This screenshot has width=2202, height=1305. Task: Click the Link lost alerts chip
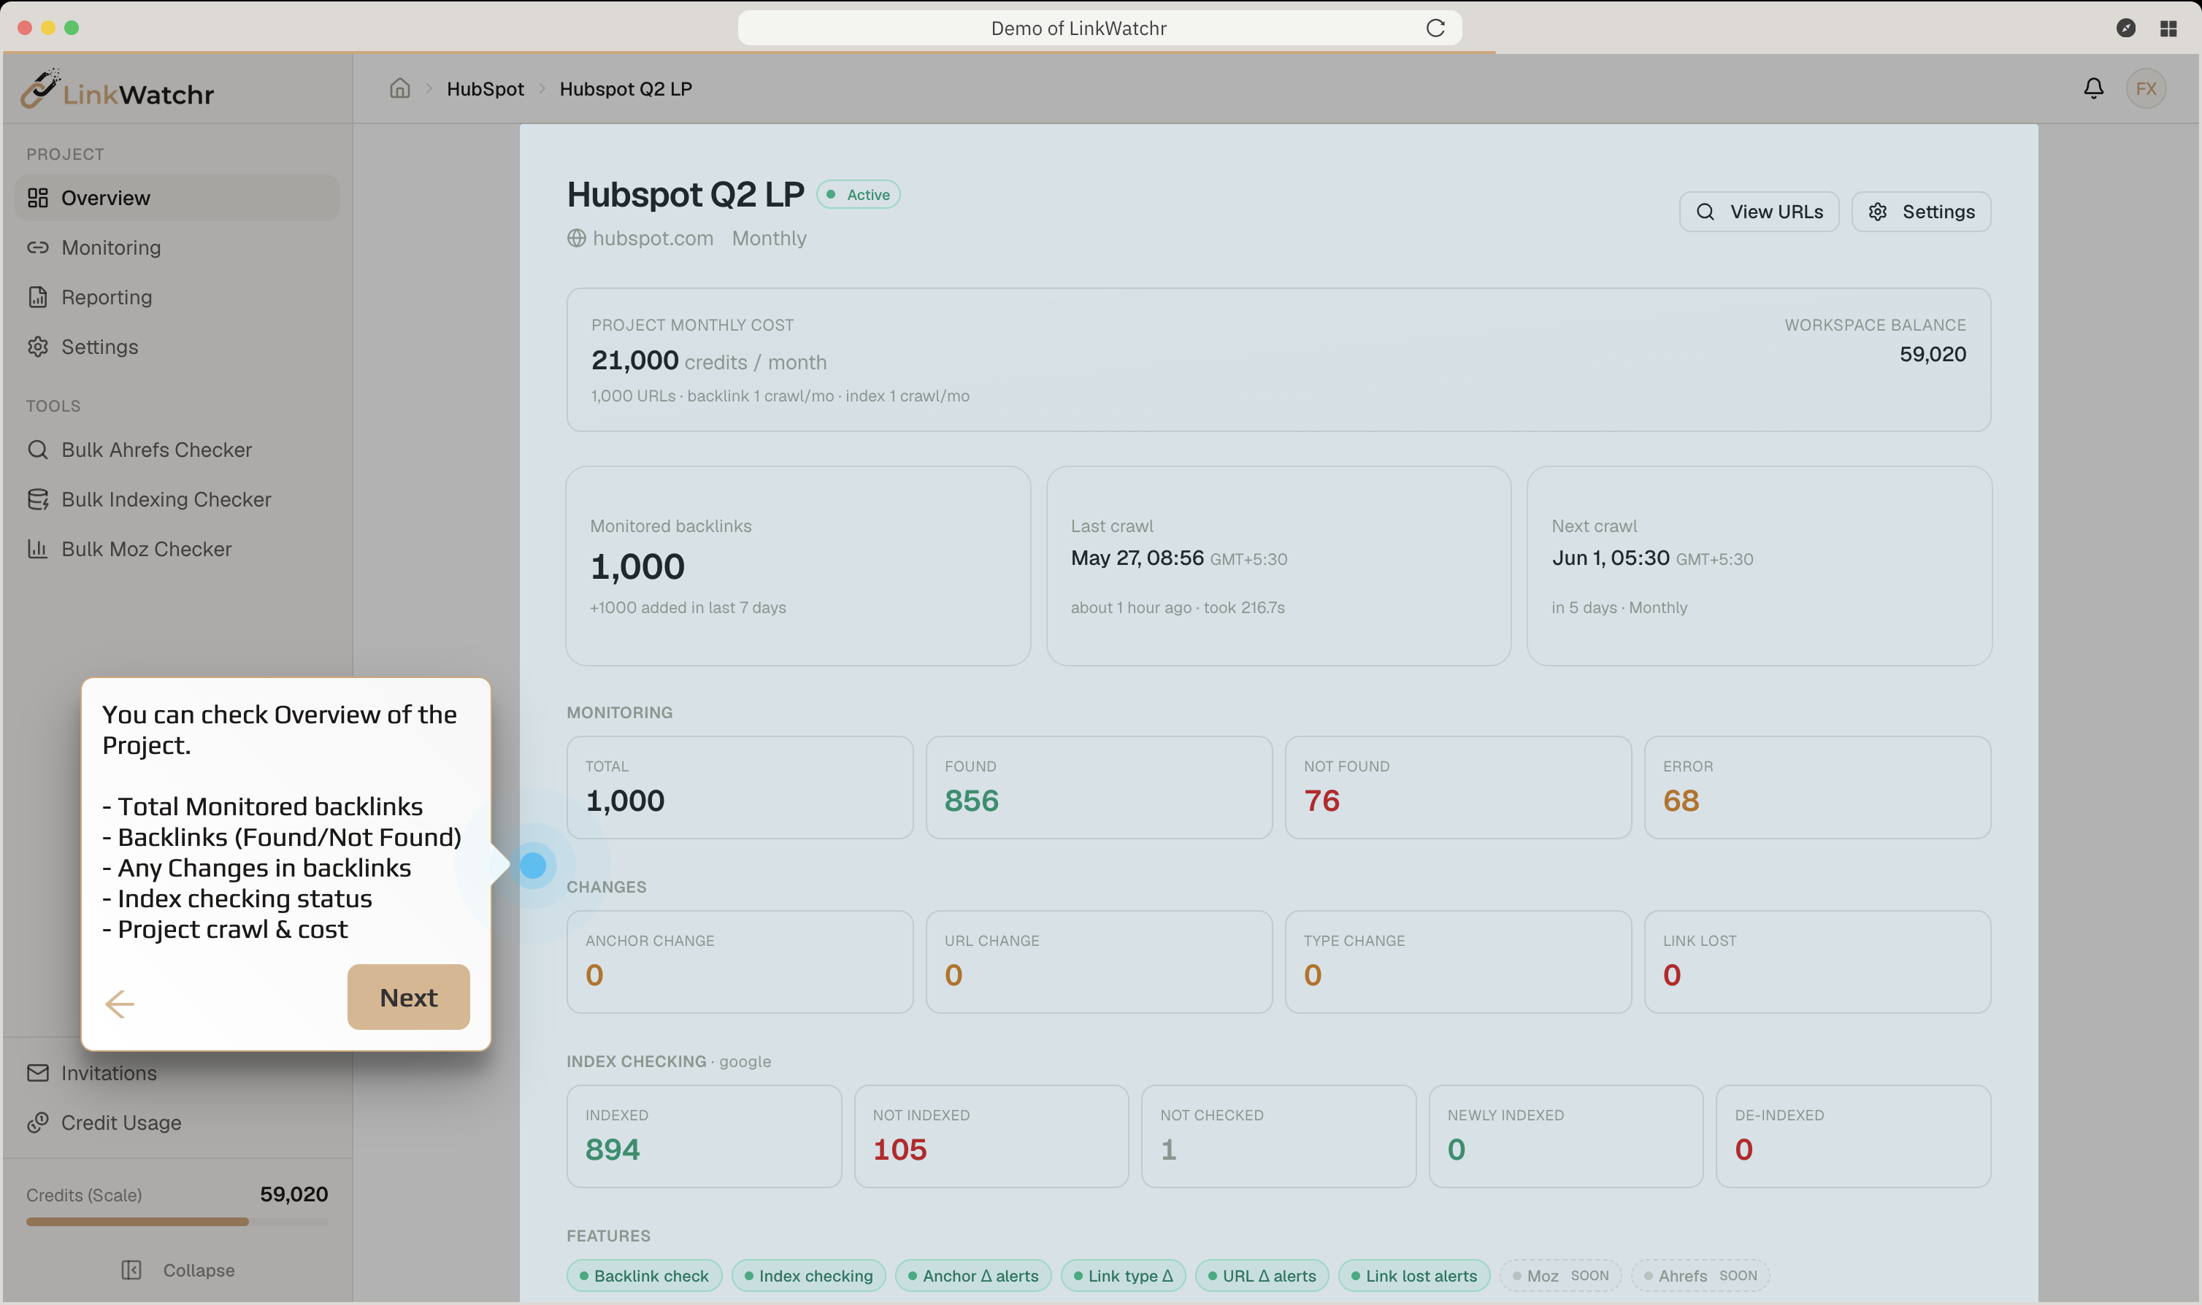click(x=1414, y=1276)
